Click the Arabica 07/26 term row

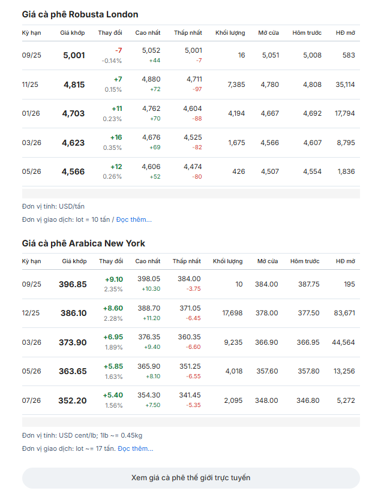(x=191, y=400)
